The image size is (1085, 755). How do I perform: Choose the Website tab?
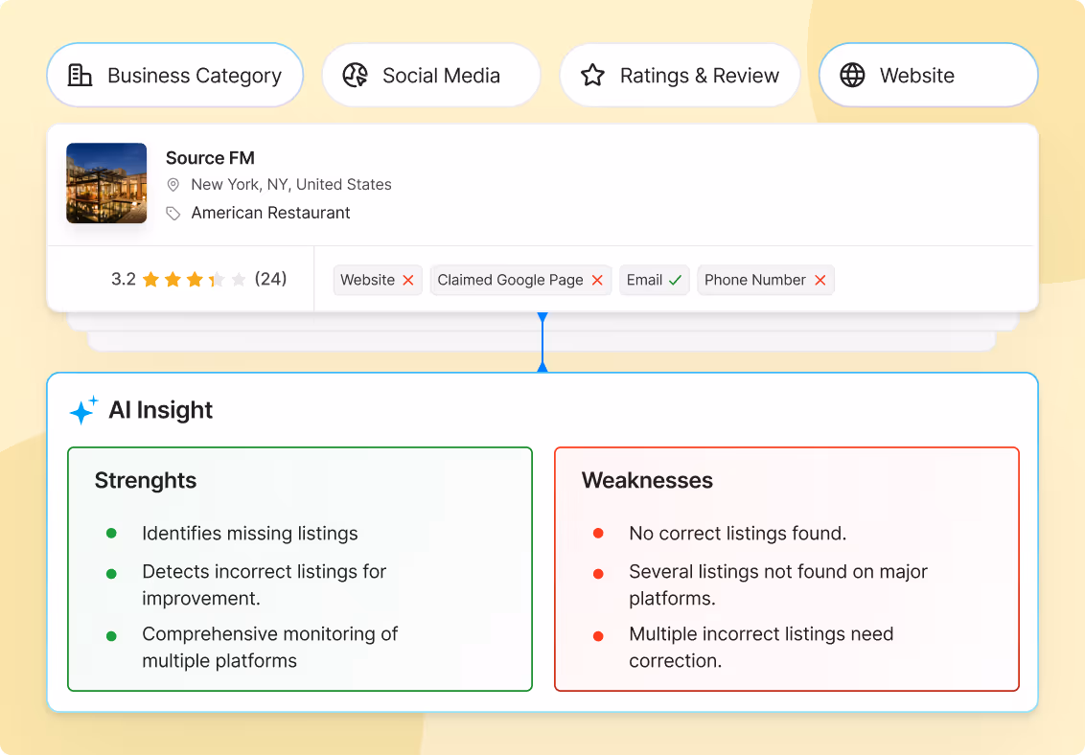tap(928, 75)
